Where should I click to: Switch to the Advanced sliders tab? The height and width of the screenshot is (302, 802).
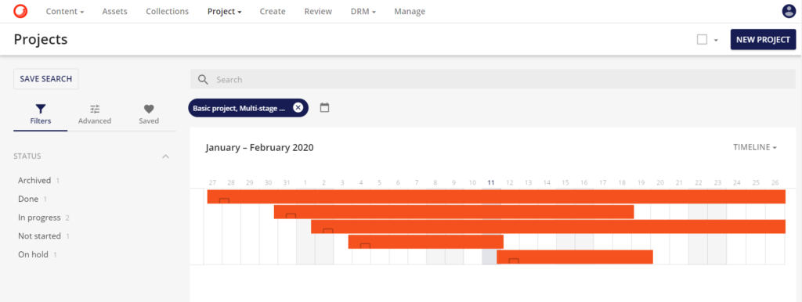(x=95, y=114)
